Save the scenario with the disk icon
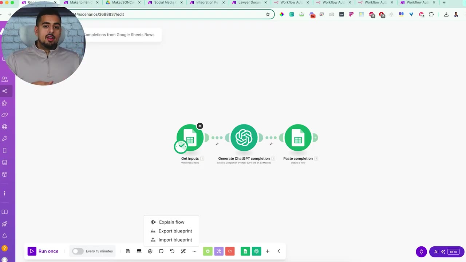This screenshot has width=466, height=262. (x=128, y=251)
